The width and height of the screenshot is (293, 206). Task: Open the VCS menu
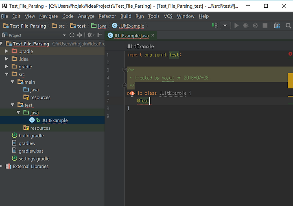pyautogui.click(x=168, y=16)
